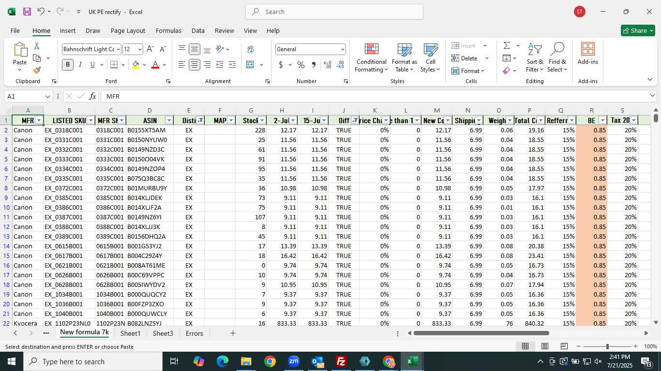
Task: Increase font size with the larger A
Action: point(150,49)
